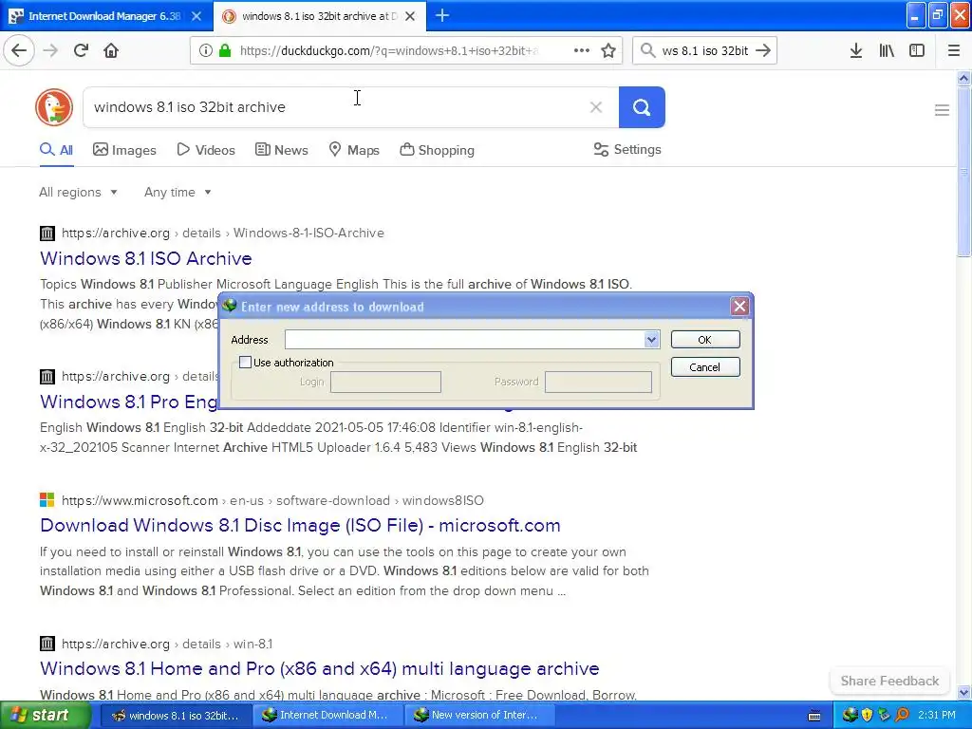Show site information icon in address bar
Image resolution: width=972 pixels, height=729 pixels.
pyautogui.click(x=205, y=50)
